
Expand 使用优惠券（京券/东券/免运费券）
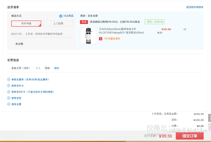[x=30, y=79]
